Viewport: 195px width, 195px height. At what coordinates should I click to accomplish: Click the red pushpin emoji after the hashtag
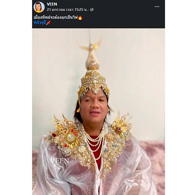[48, 23]
